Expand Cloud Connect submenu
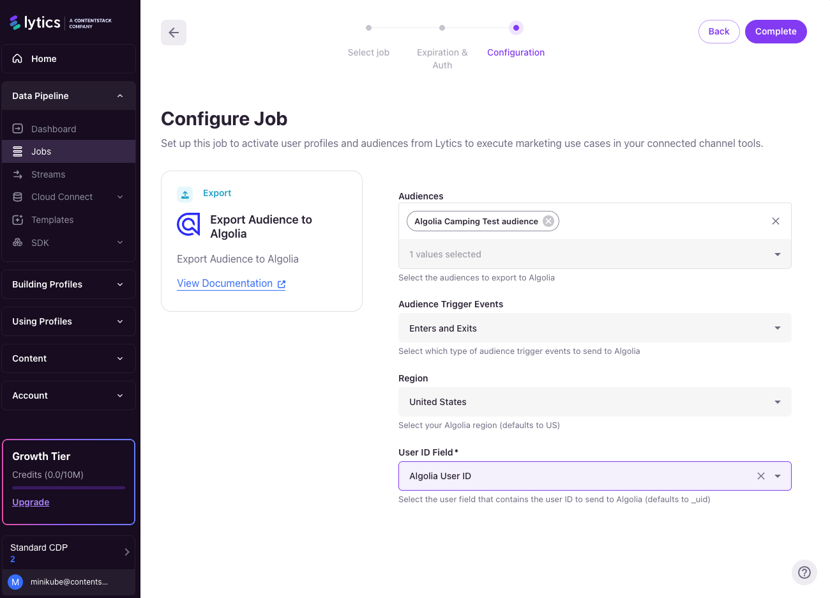 pyautogui.click(x=120, y=197)
